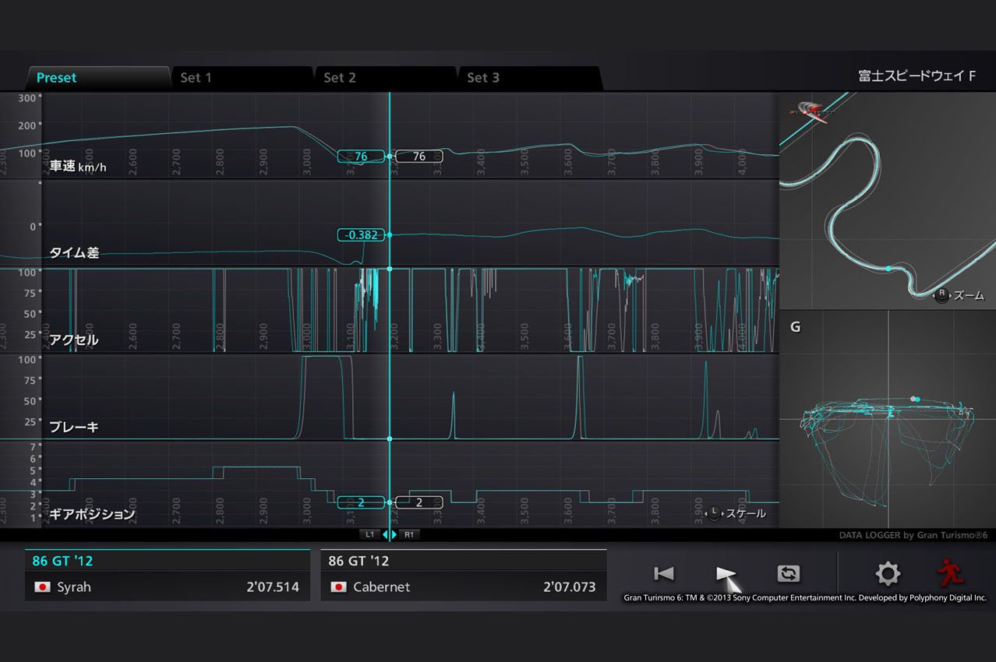Open settings with the gear icon
This screenshot has height=662, width=996.
pos(887,574)
